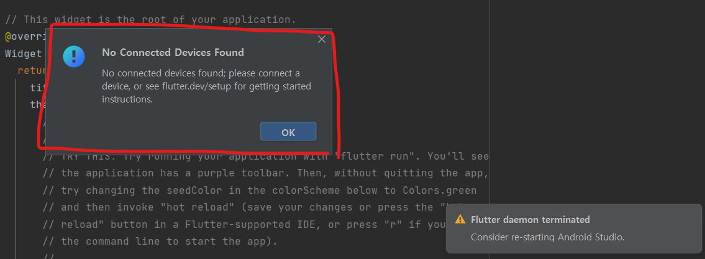705x259 pixels.
Task: Click the orange return keyword
Action: (x=32, y=71)
